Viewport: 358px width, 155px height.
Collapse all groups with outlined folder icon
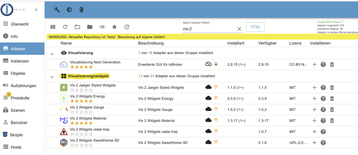(x=78, y=27)
